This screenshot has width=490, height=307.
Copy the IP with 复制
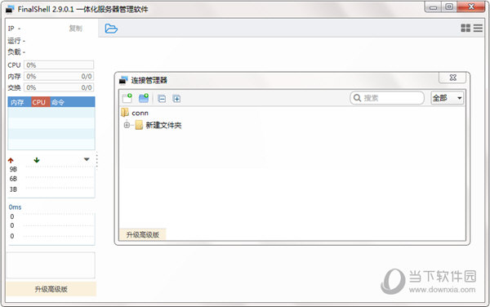76,29
